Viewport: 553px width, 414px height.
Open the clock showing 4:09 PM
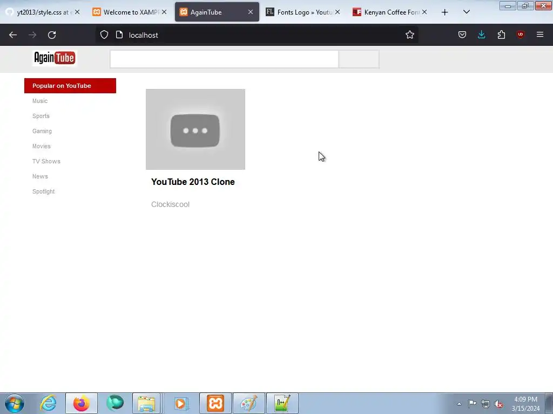coord(525,404)
